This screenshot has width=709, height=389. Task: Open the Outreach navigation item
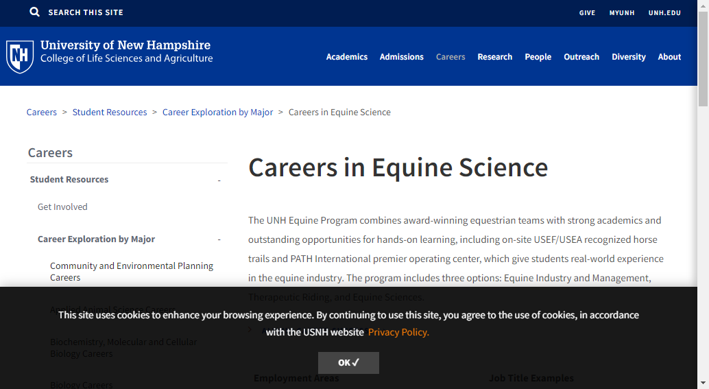[x=581, y=57]
